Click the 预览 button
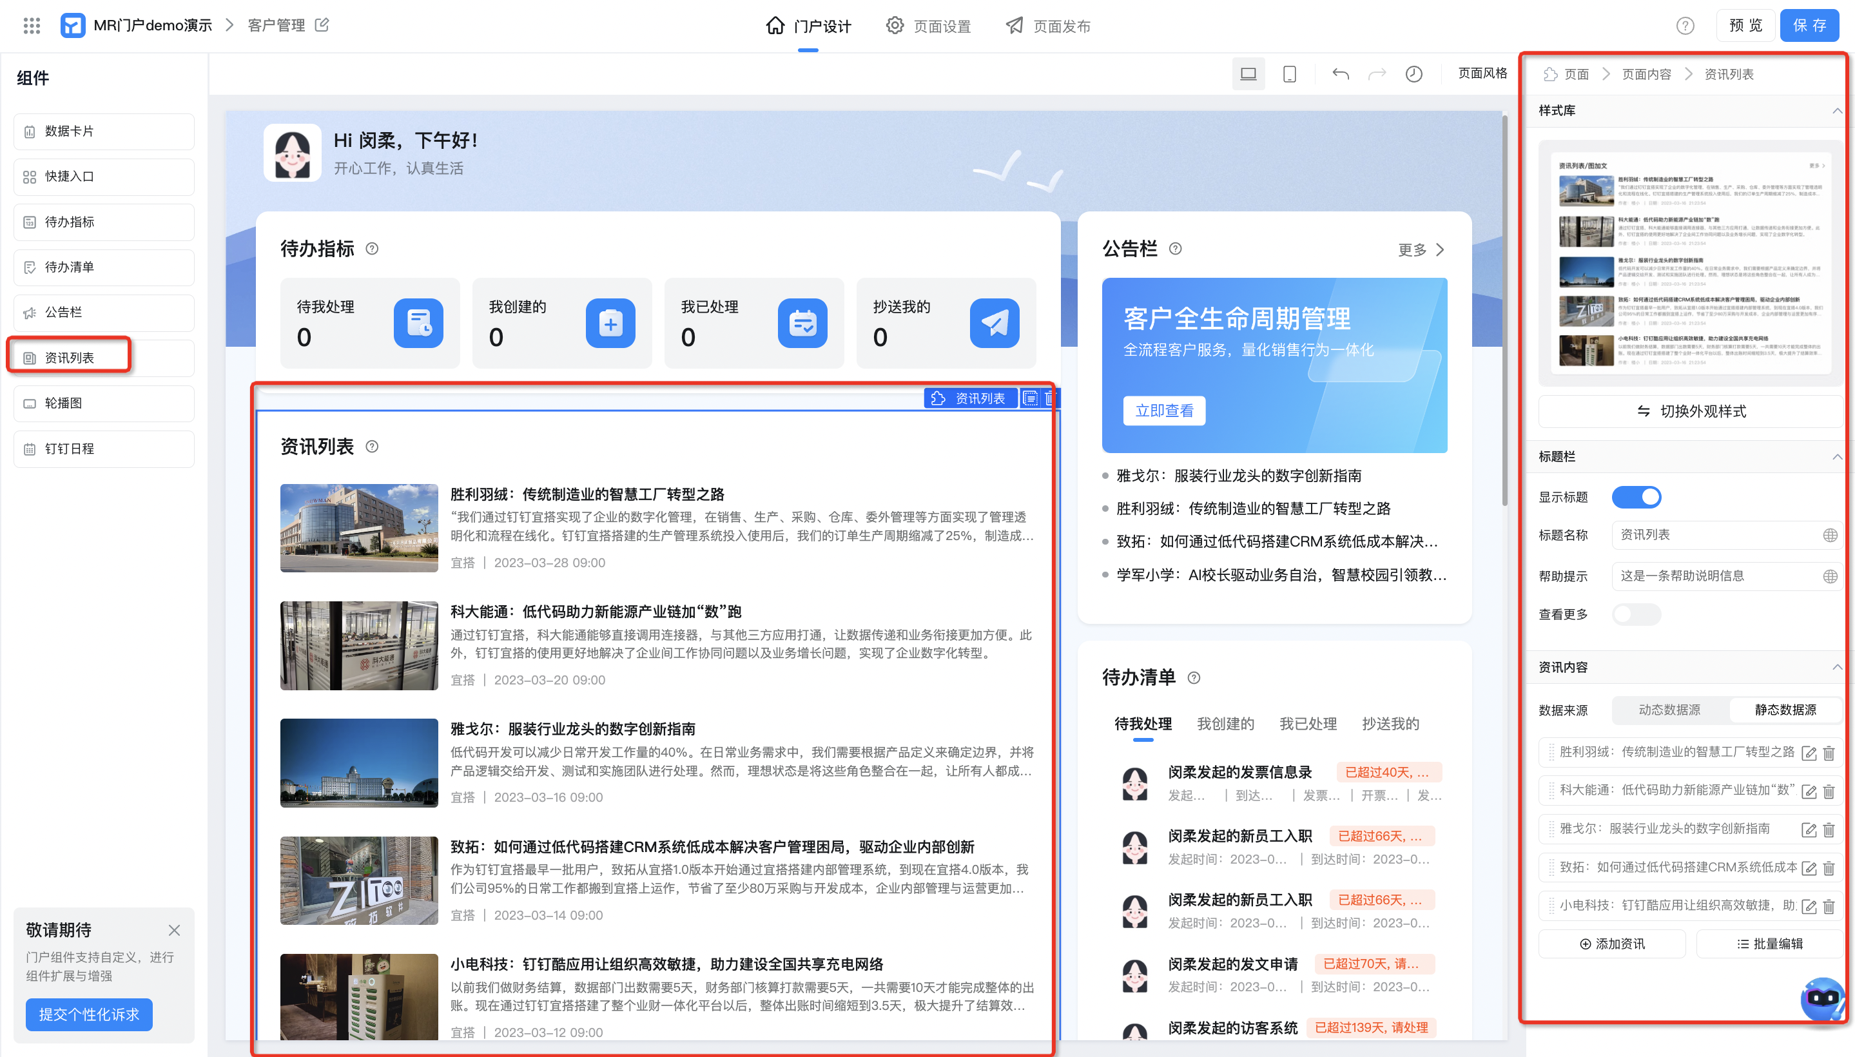Screen dimensions: 1855x1057 (1745, 25)
